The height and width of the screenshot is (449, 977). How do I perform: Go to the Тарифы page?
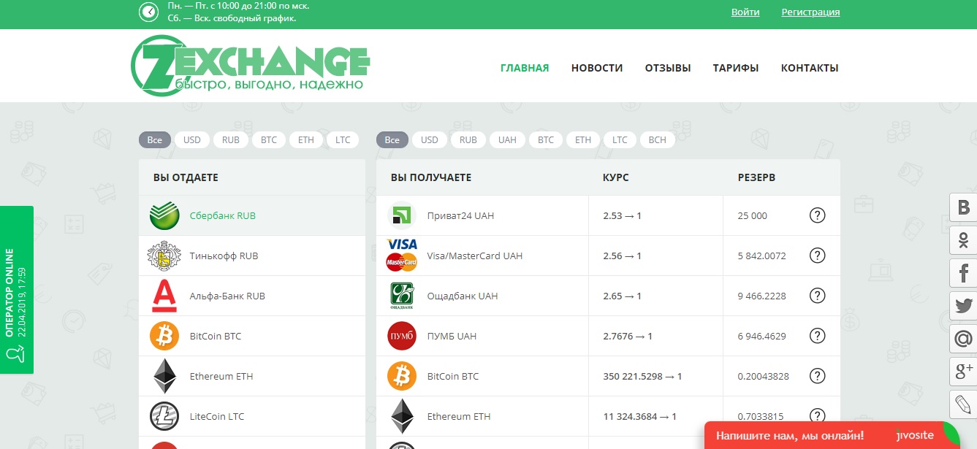coord(736,68)
